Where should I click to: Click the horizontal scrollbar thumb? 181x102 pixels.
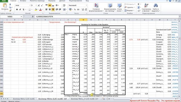coord(131,99)
